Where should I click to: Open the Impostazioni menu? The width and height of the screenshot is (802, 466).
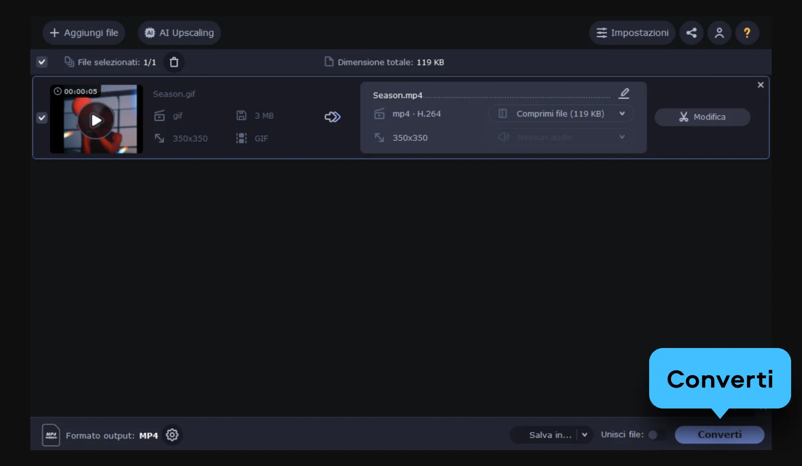click(x=632, y=33)
